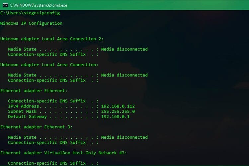Click the Local Area Connection 2 heading
249x166 pixels.
(52, 39)
